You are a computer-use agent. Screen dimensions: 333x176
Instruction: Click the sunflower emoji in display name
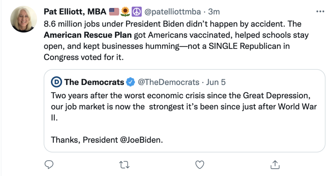[125, 12]
